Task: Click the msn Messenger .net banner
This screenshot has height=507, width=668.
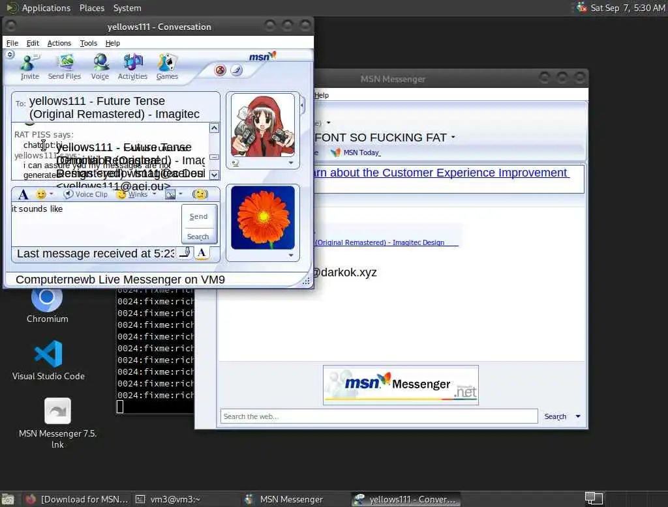Action: coord(401,385)
